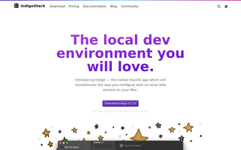Open the IndigoStack home link text
The image size is (241, 150).
point(33,6)
